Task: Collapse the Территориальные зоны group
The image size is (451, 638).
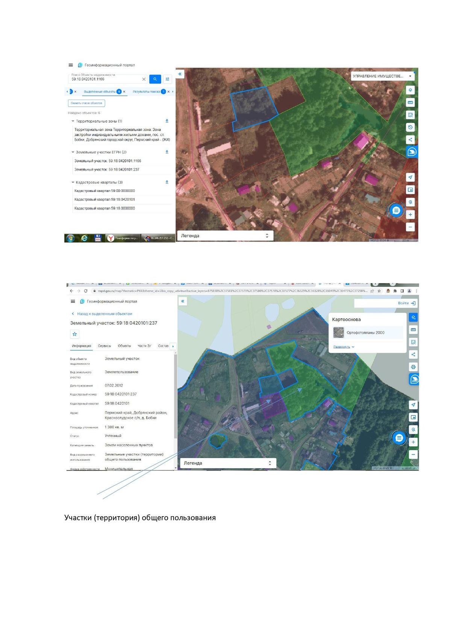Action: [73, 121]
